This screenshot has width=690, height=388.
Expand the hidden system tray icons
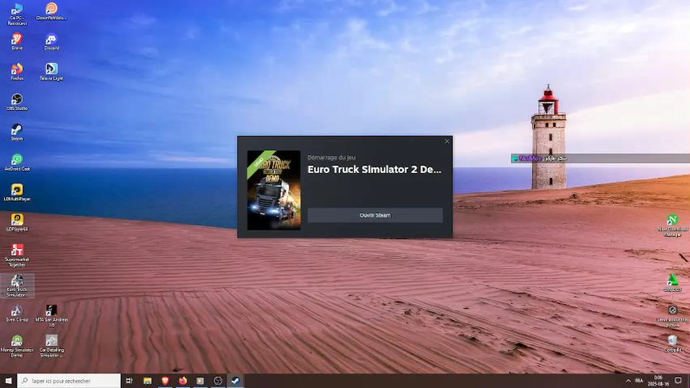coord(628,380)
